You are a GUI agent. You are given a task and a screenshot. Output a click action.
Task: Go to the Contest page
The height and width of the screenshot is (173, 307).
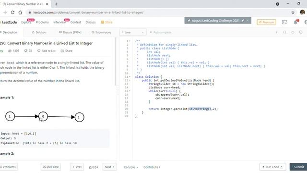76,22
